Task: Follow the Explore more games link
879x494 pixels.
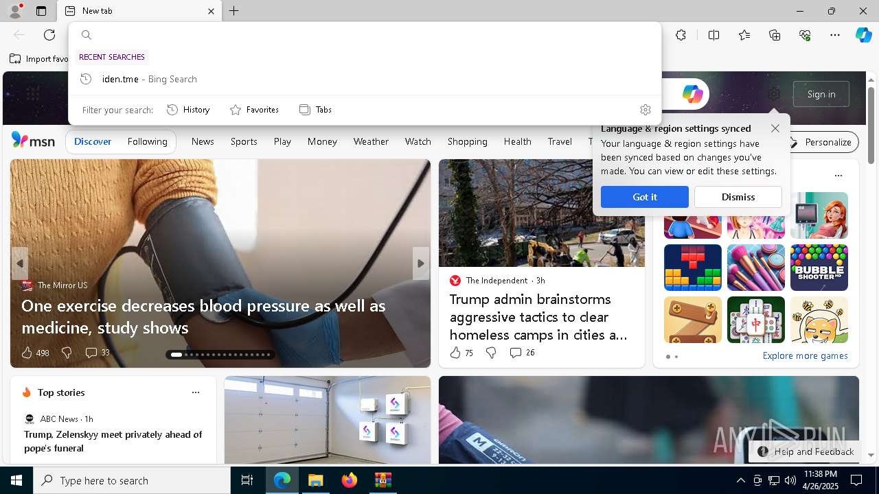Action: click(805, 355)
